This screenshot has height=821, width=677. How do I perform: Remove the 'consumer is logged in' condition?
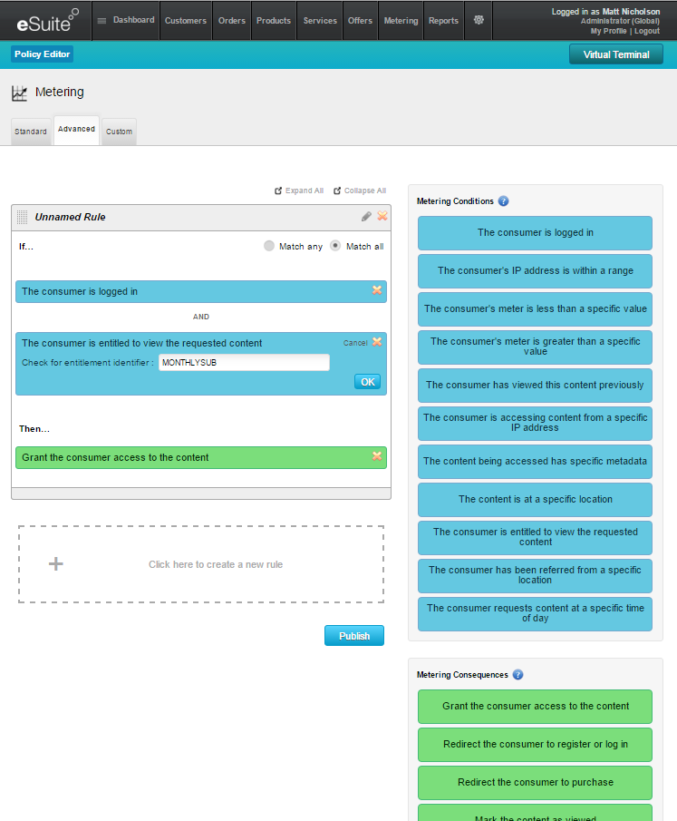point(377,290)
